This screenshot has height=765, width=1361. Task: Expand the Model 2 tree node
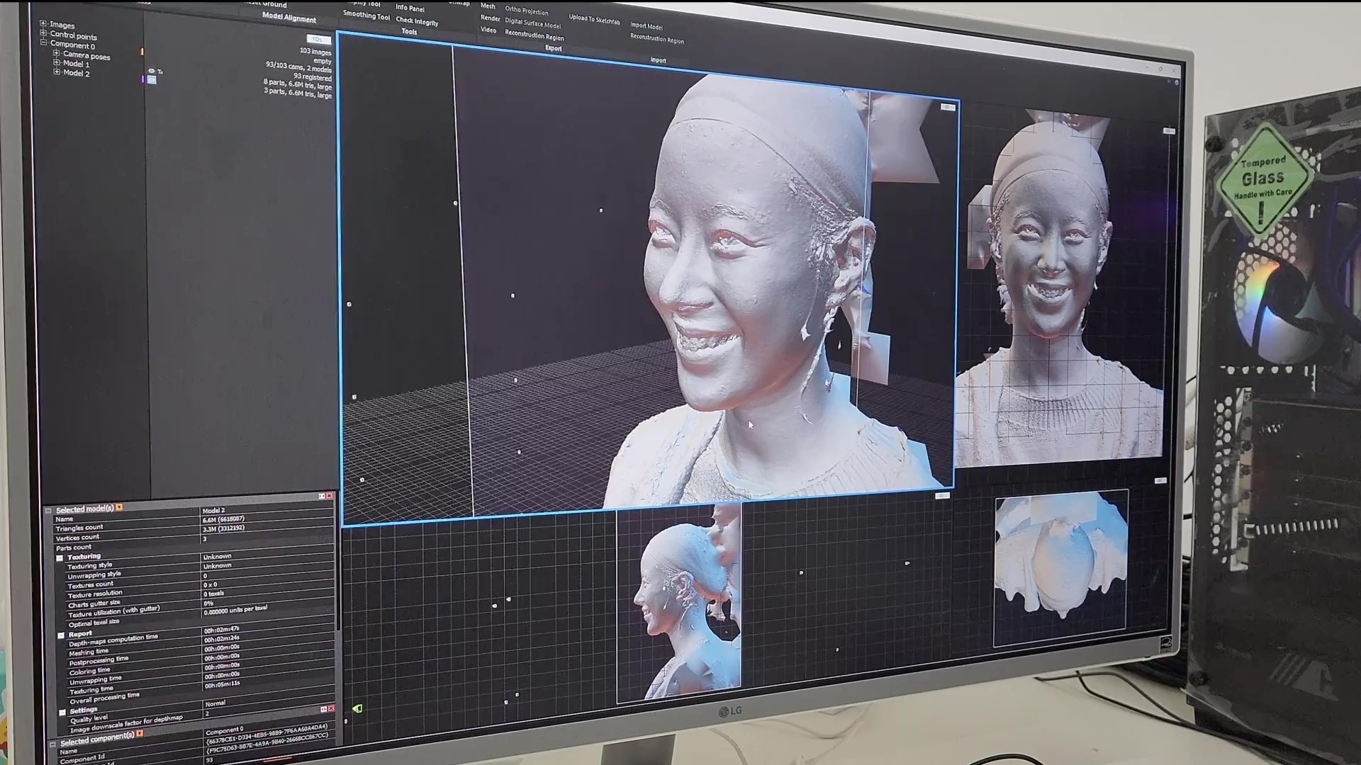pyautogui.click(x=57, y=72)
